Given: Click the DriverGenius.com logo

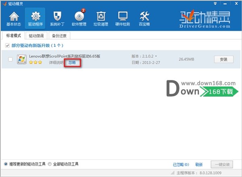Looking at the screenshot, I should point(205,19).
